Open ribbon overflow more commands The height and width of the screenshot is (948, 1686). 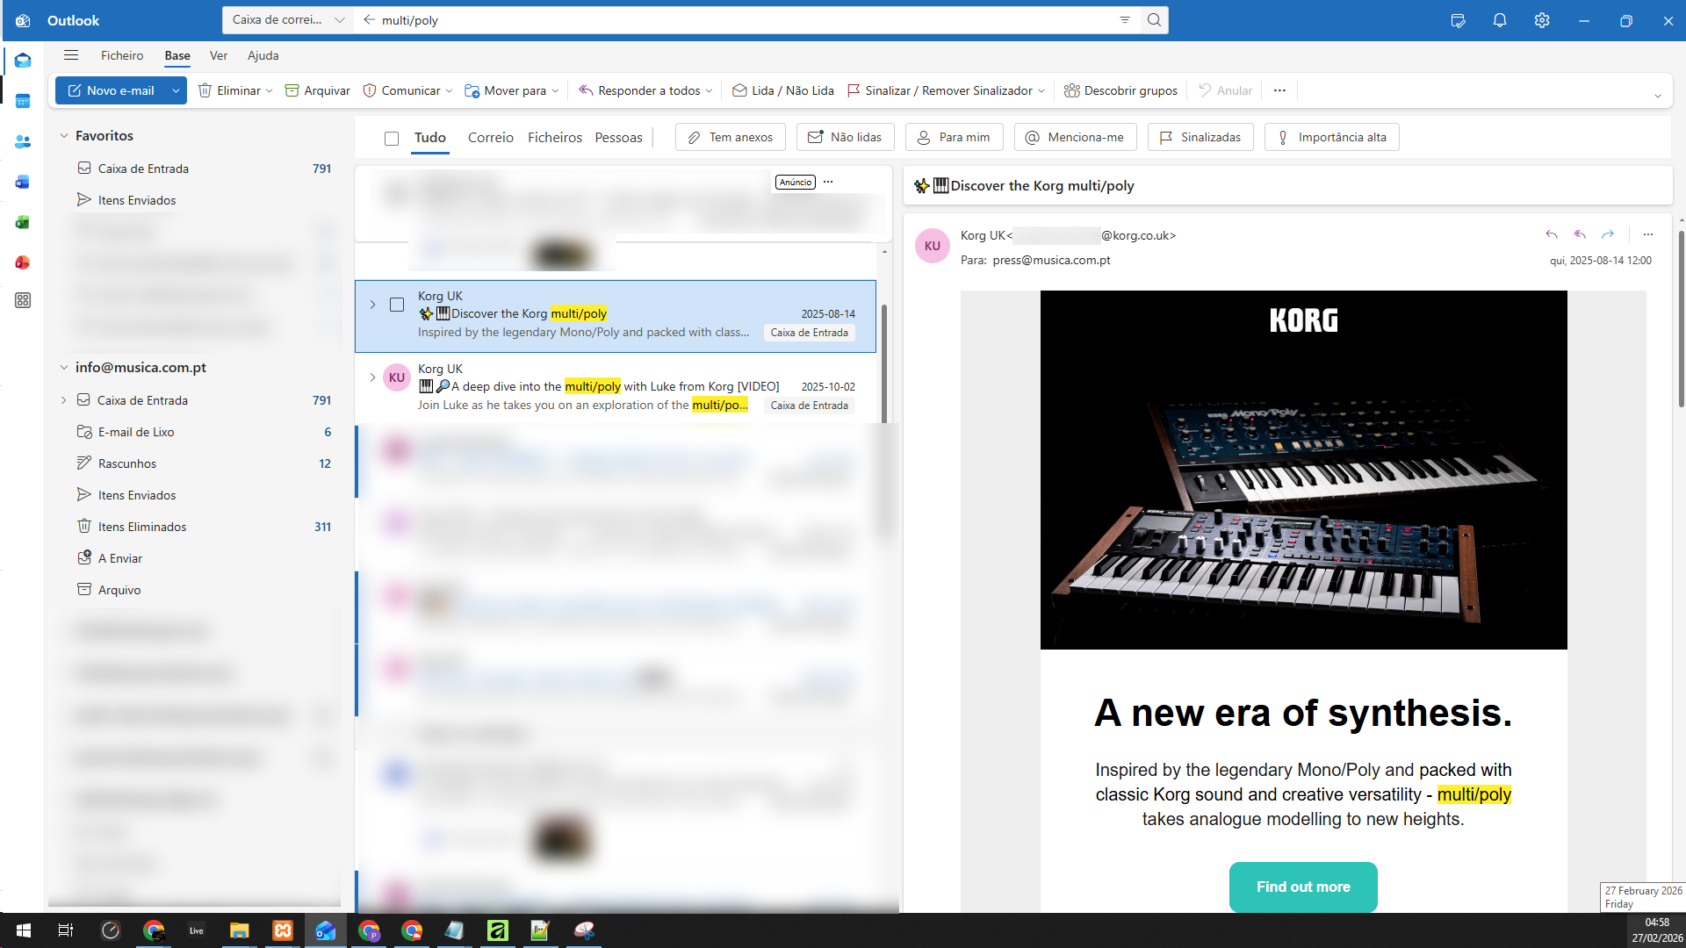click(x=1279, y=90)
